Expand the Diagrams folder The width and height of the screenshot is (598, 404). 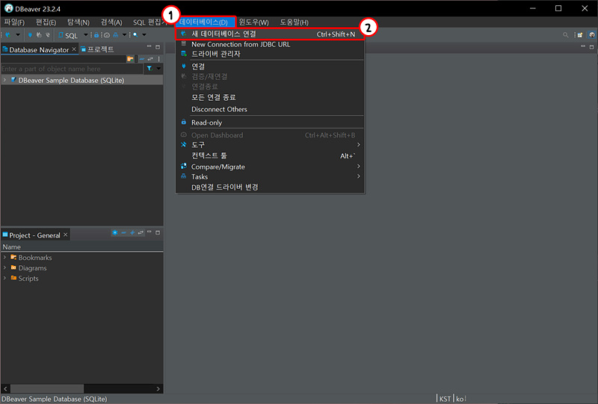[5, 267]
